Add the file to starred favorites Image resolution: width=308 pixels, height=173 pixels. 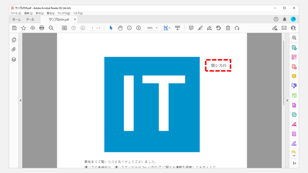click(23, 28)
